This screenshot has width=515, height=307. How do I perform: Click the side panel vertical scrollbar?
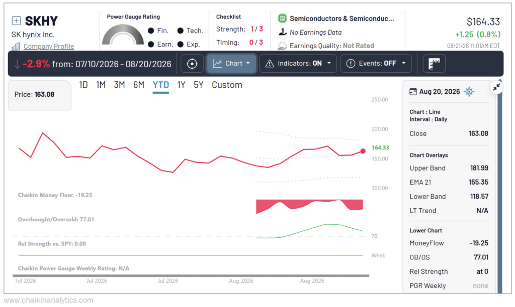[500, 187]
